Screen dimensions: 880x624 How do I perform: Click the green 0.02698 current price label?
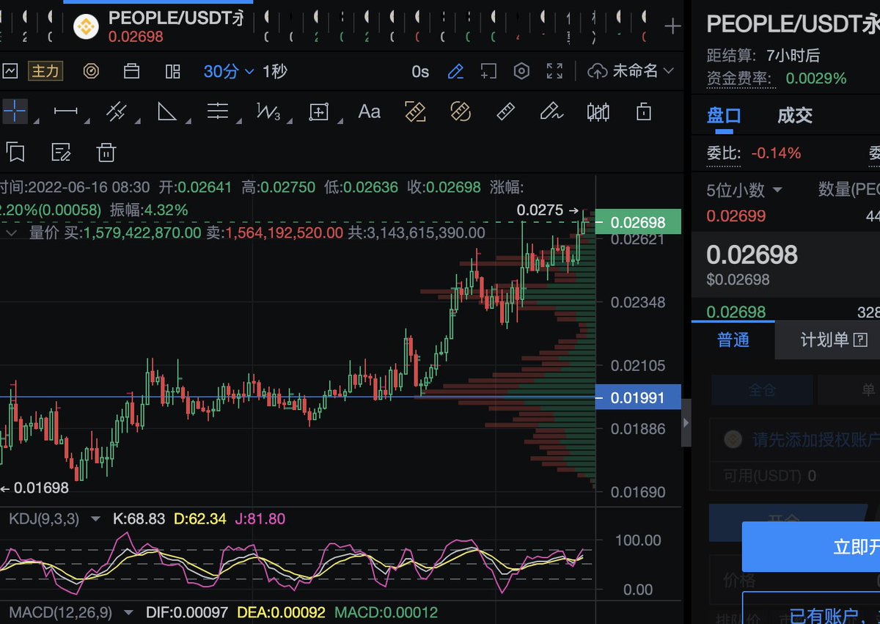(637, 222)
